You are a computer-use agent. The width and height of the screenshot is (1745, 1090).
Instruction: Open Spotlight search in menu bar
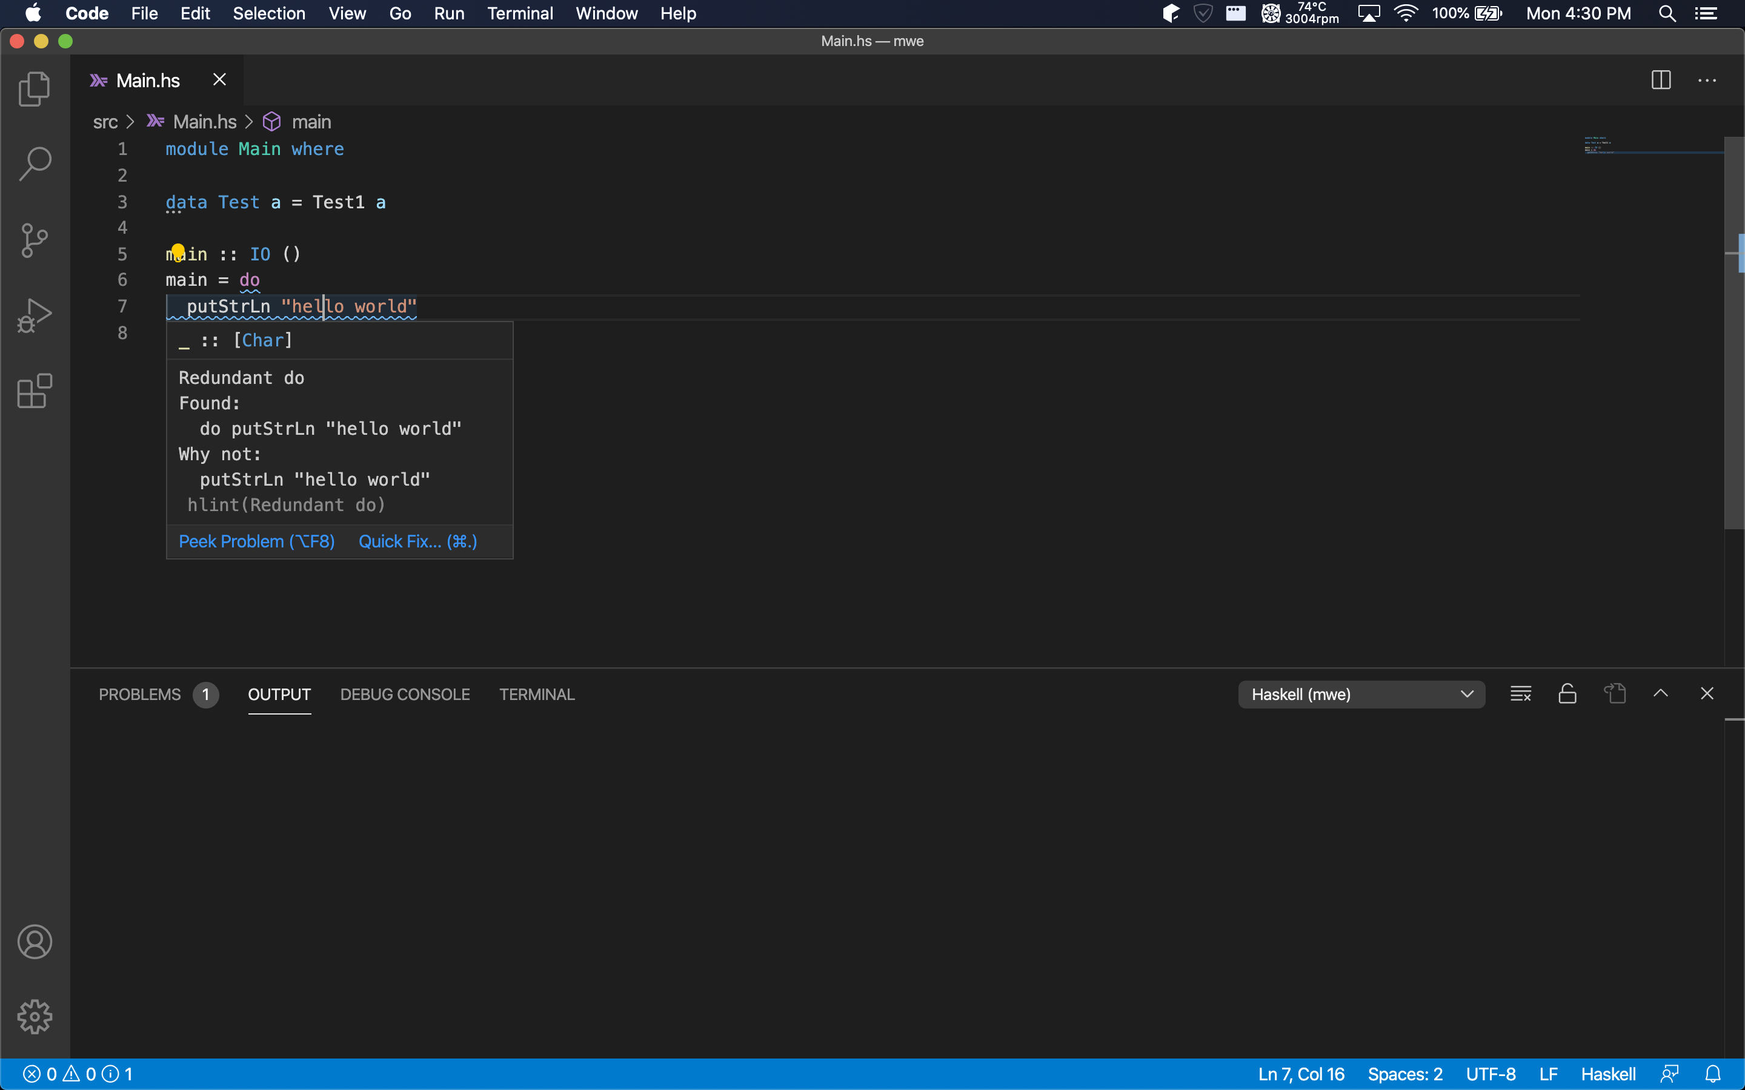[1666, 14]
